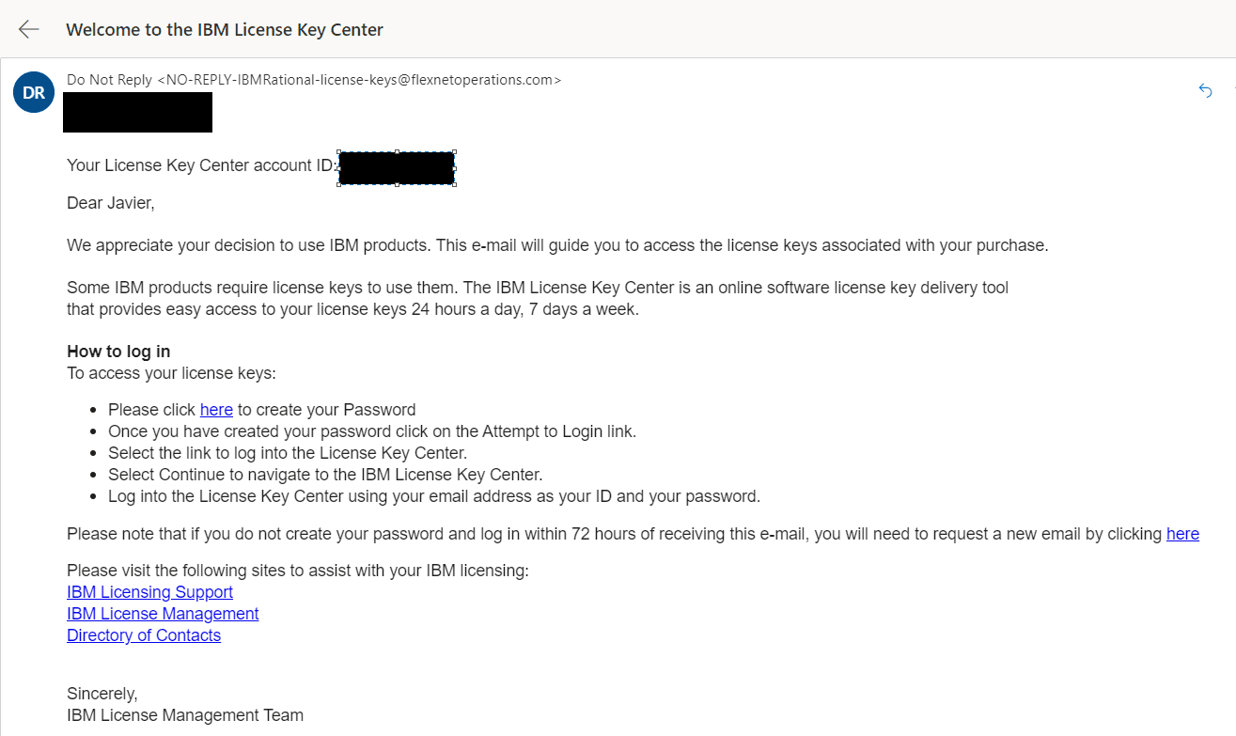Open the IBM Licensing Support link

[149, 592]
